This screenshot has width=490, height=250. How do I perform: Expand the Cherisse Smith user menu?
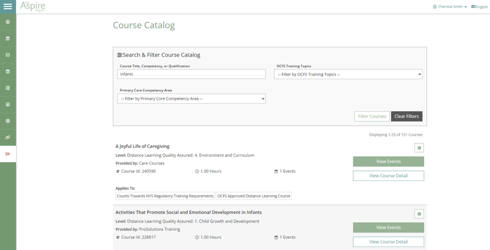coord(450,7)
